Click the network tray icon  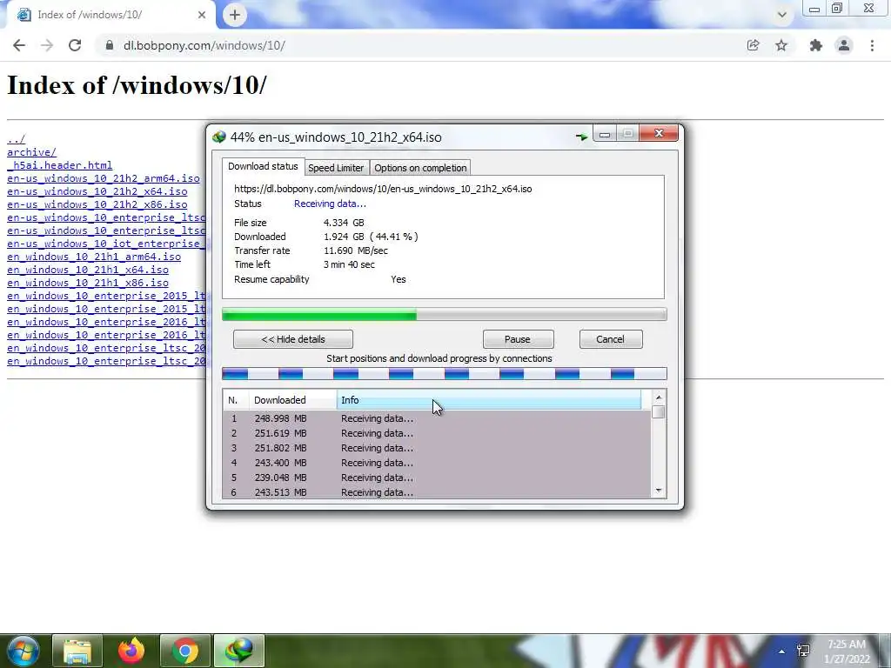coord(803,651)
